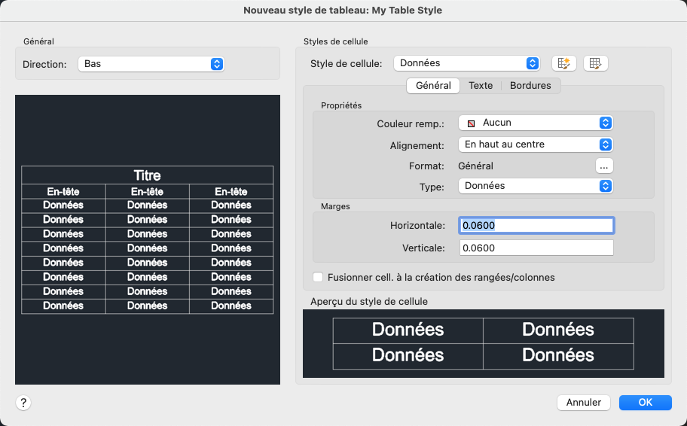687x426 pixels.
Task: Select the Général tab
Action: pyautogui.click(x=433, y=86)
